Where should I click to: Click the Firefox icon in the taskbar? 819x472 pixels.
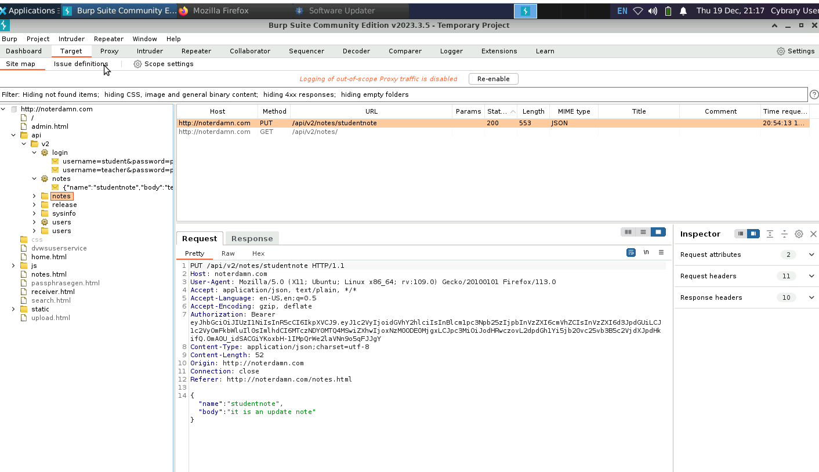click(x=184, y=11)
